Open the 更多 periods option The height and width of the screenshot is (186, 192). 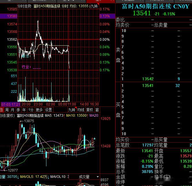[x=39, y=110]
